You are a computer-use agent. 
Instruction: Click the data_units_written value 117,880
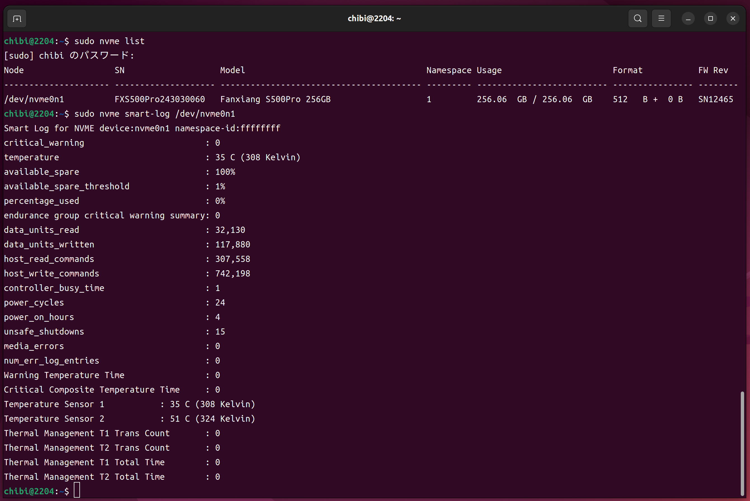[x=233, y=244]
